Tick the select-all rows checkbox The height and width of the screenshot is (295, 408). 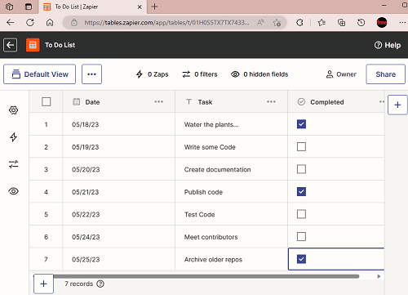[47, 102]
